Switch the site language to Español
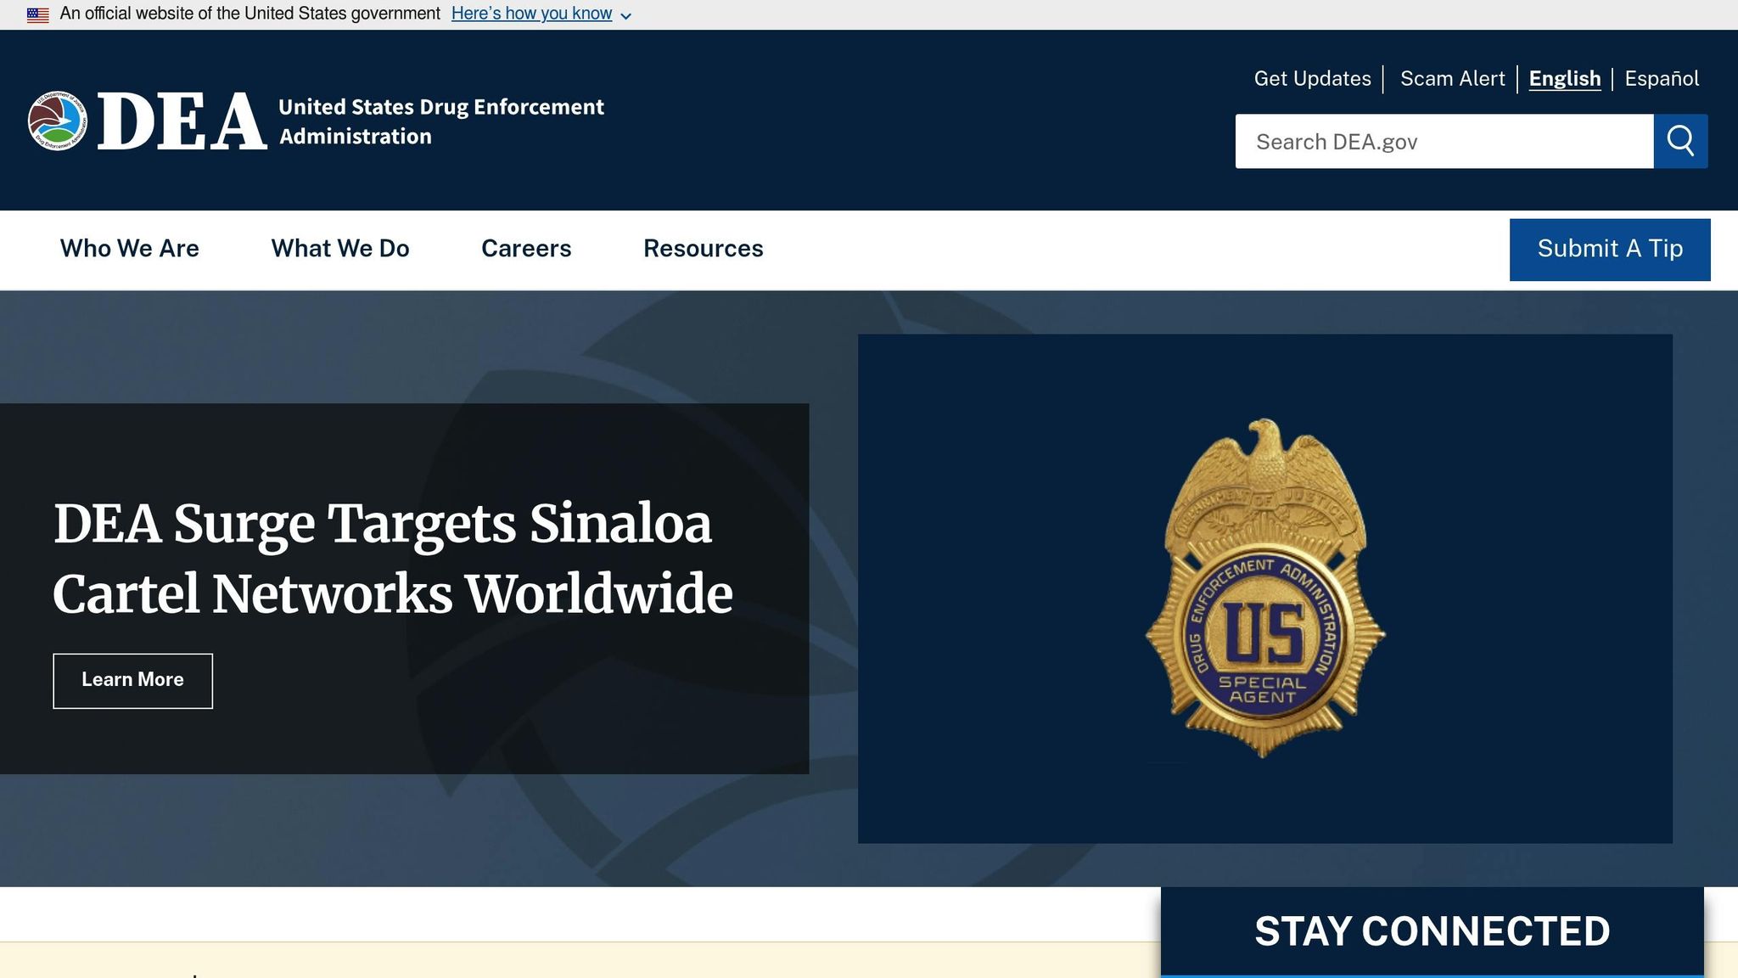 [1662, 78]
